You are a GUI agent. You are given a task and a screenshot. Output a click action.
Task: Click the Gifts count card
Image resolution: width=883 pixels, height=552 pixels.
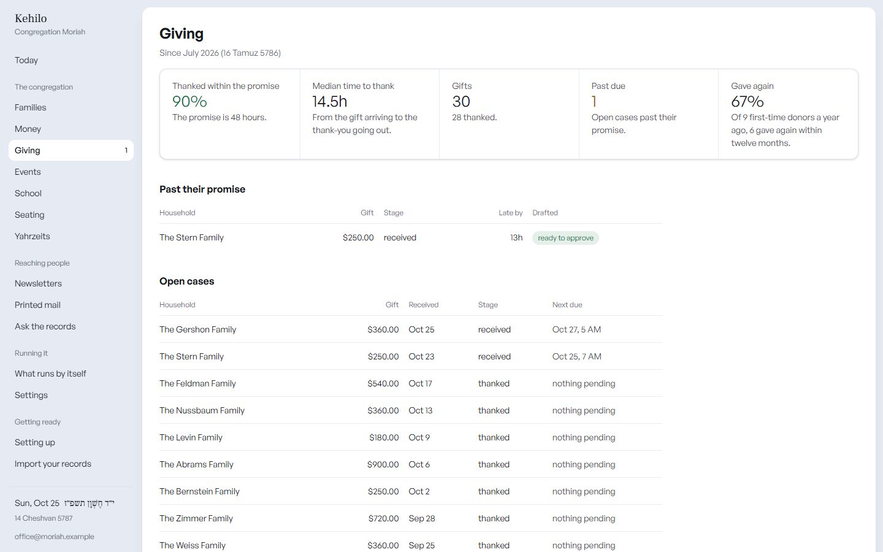coord(509,114)
